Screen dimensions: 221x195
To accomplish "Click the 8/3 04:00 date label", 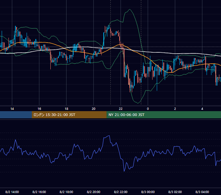I will click(202, 192).
